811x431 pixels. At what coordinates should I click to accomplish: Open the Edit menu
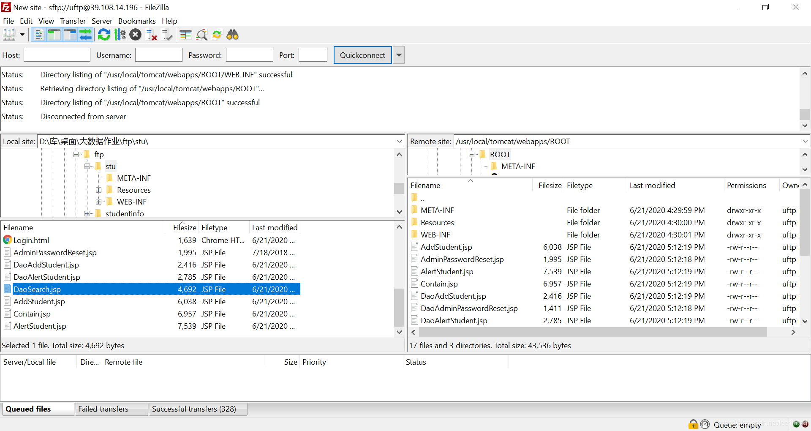(x=26, y=21)
